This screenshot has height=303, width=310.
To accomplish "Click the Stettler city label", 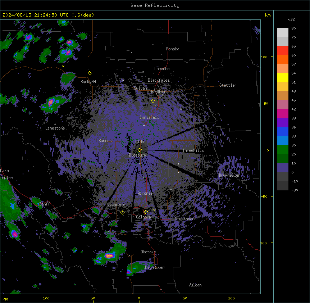I will (x=228, y=85).
